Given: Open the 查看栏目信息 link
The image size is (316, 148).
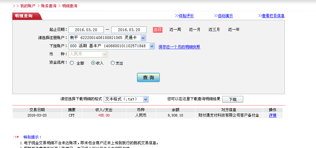Looking at the screenshot, I should click(273, 16).
